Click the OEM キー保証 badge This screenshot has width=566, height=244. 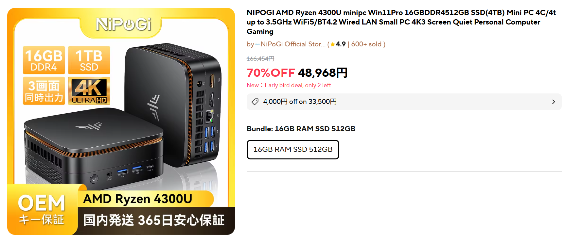click(42, 209)
